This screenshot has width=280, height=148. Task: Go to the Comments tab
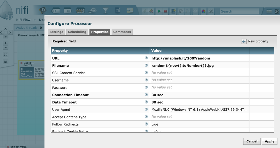coord(122,32)
